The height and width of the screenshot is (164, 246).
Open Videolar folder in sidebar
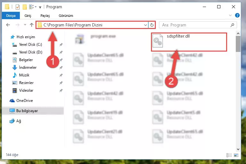point(26,90)
